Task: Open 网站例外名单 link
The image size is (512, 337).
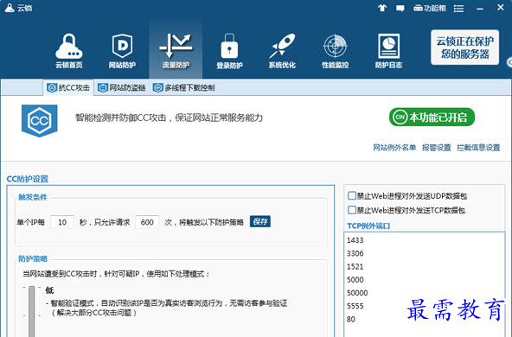Action: coord(394,148)
